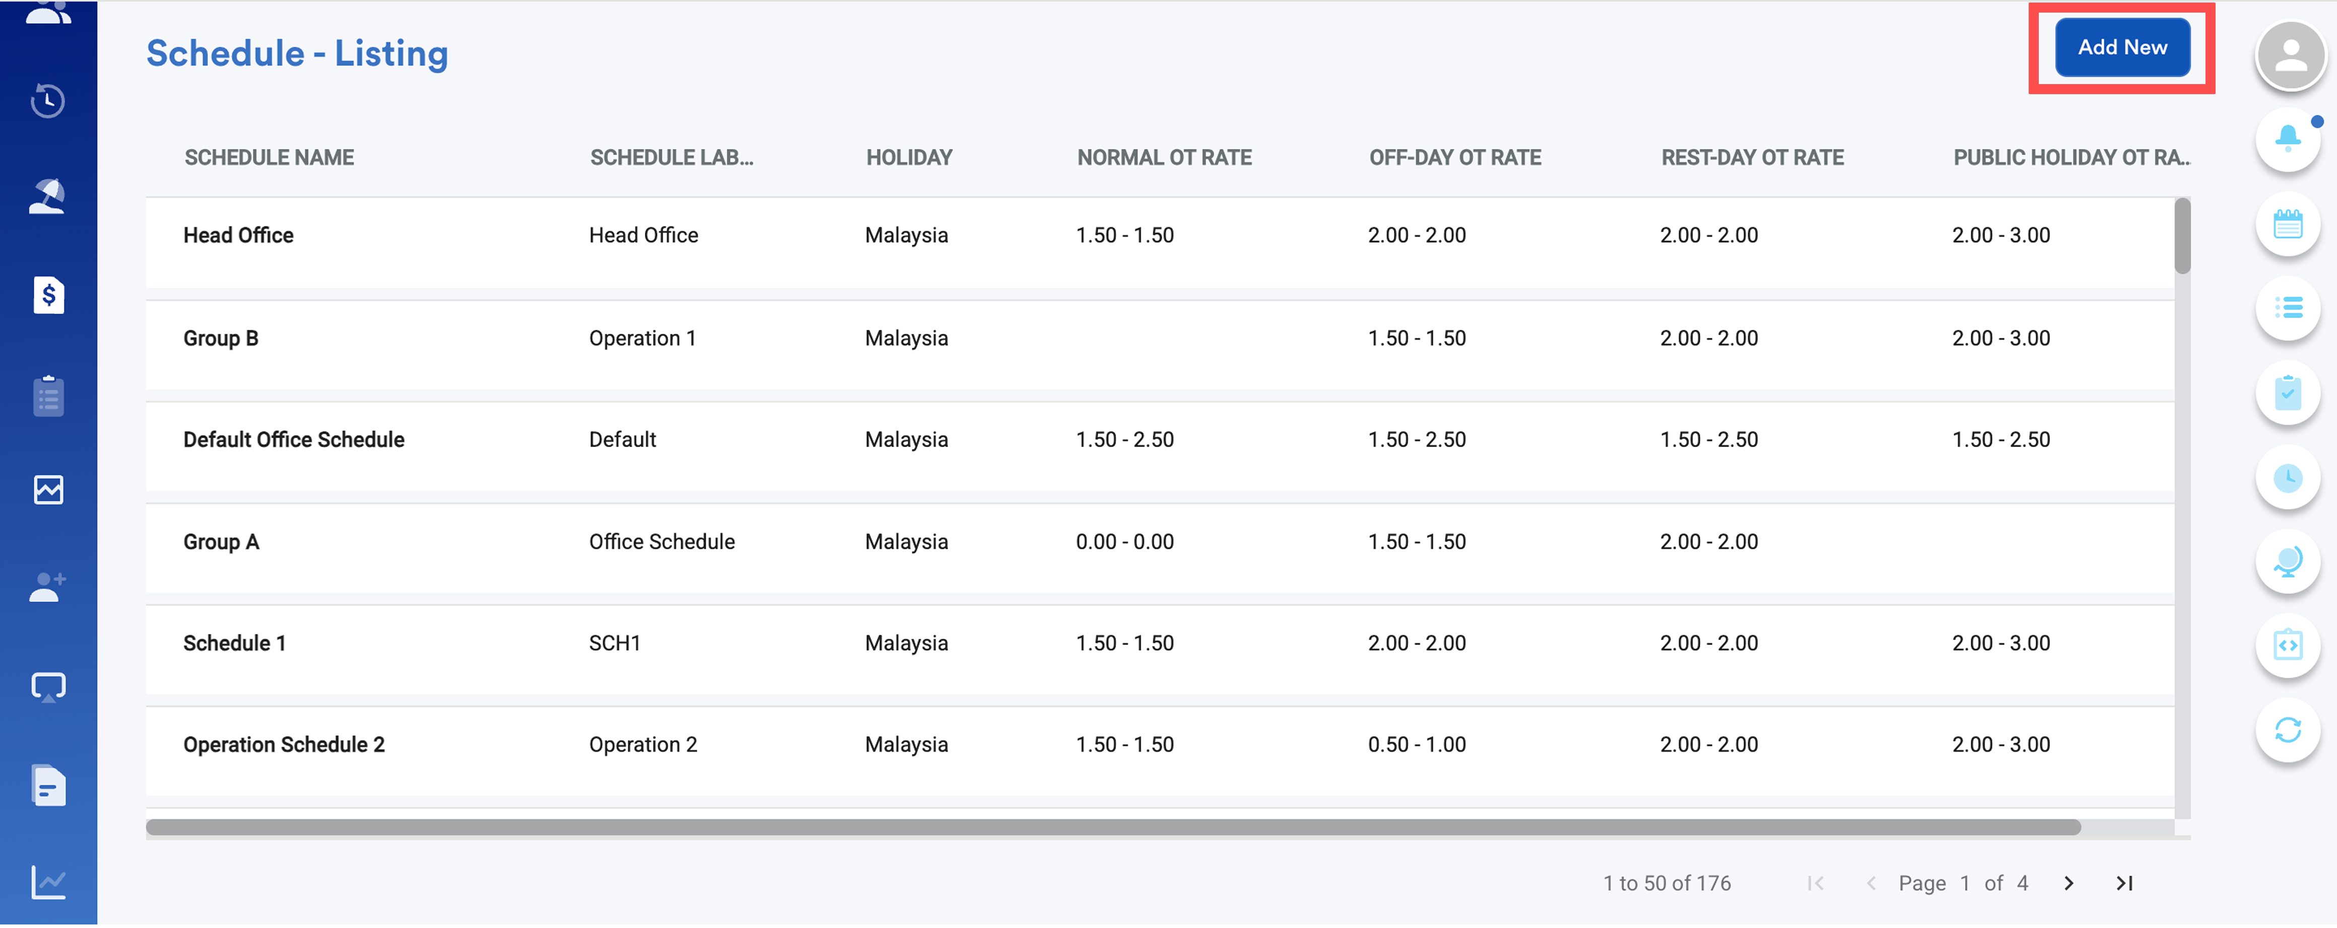Open the payroll dollar document icon
The height and width of the screenshot is (928, 2337).
click(x=48, y=295)
